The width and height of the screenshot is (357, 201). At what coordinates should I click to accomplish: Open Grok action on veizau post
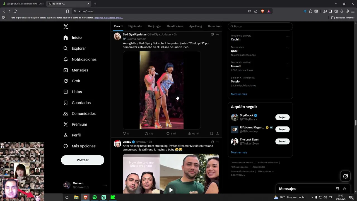[x=212, y=142]
